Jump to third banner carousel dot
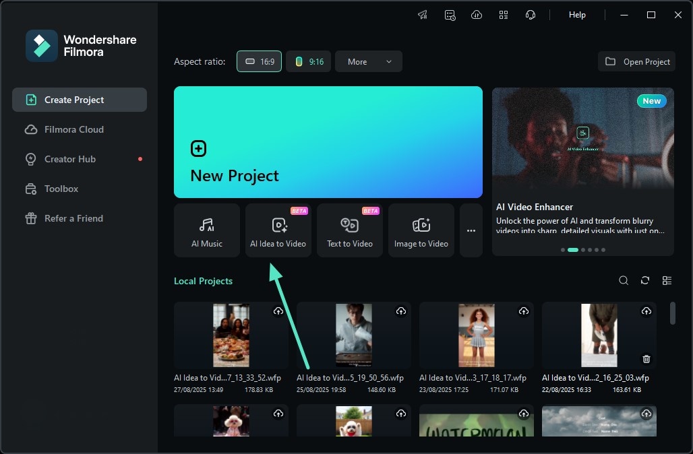693x454 pixels. coord(583,250)
